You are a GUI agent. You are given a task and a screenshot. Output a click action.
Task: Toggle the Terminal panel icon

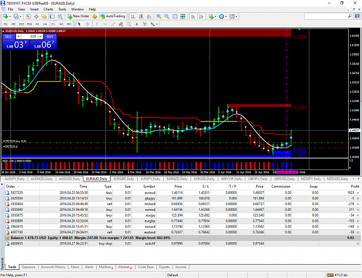point(52,16)
